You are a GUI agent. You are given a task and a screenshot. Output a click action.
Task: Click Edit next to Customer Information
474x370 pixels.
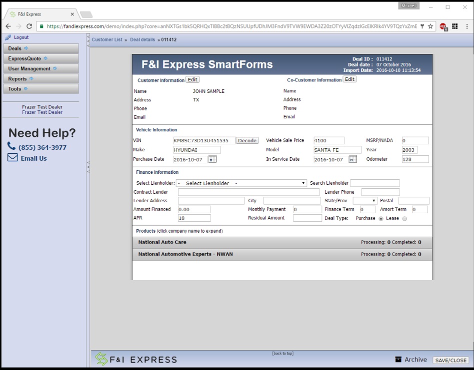pos(192,80)
